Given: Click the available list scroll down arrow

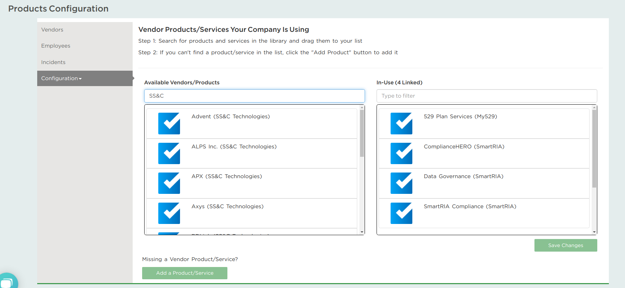Looking at the screenshot, I should point(362,232).
